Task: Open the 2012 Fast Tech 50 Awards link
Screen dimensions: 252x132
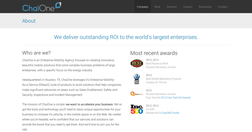Action: pos(175,98)
